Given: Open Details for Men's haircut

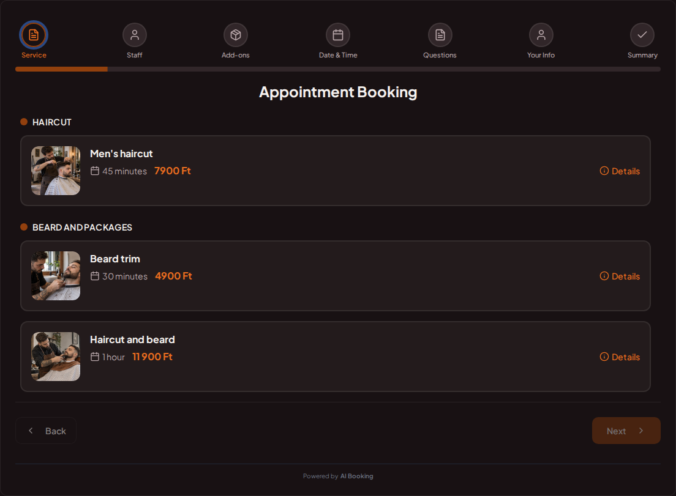Looking at the screenshot, I should [620, 171].
